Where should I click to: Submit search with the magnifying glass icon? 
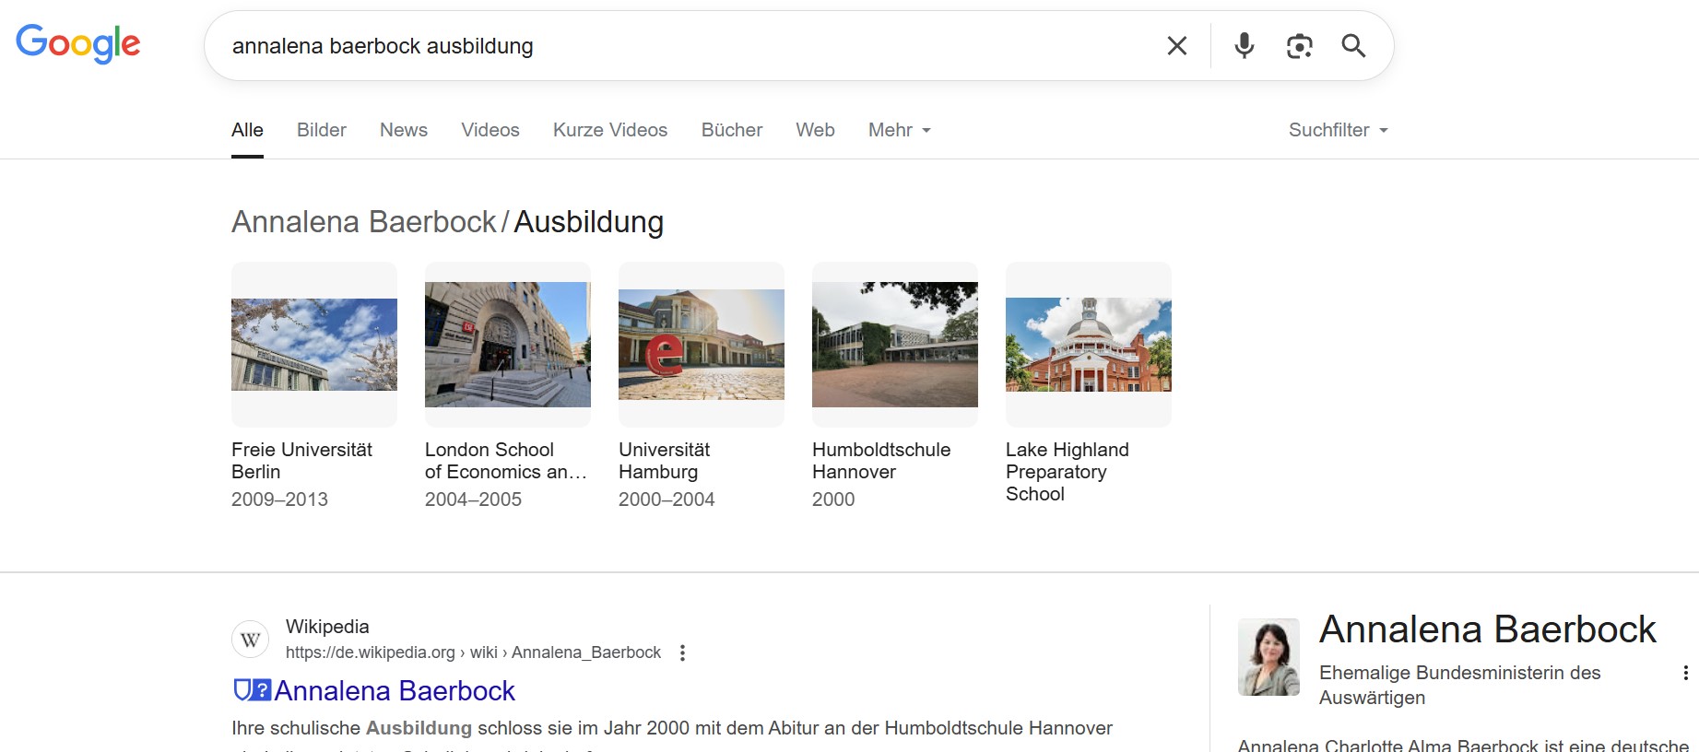[1353, 45]
